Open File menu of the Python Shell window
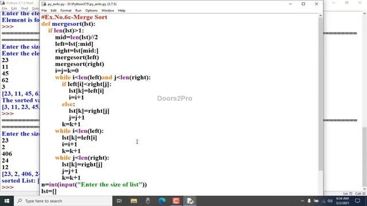The width and height of the screenshot is (367, 206). click(x=5, y=9)
